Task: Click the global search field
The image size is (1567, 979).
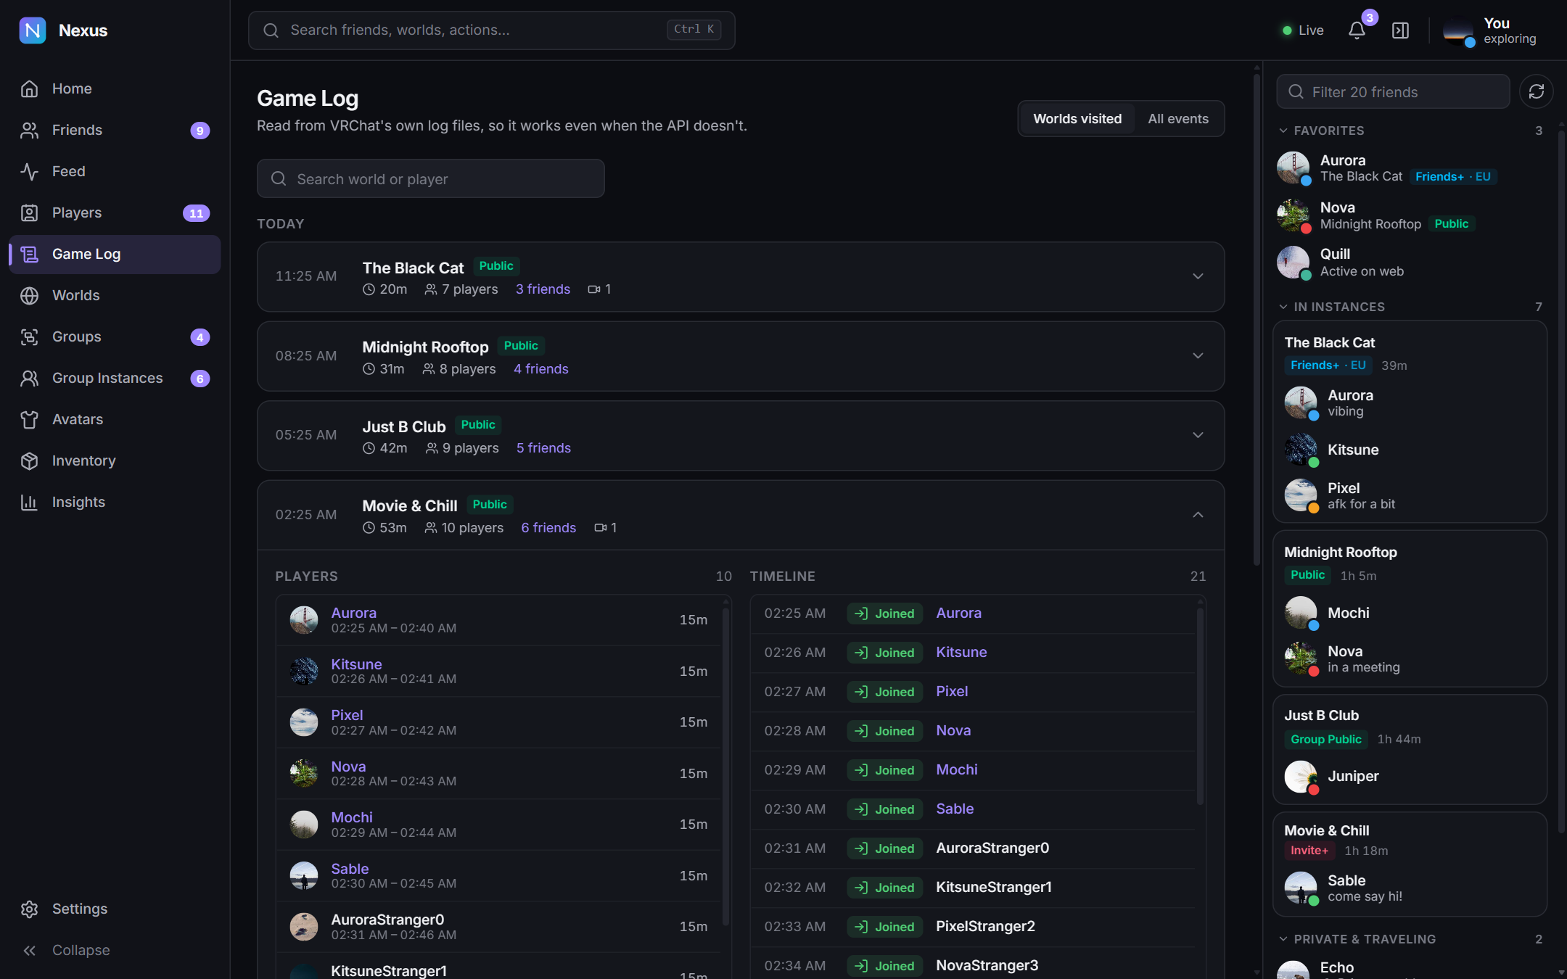Action: click(491, 30)
